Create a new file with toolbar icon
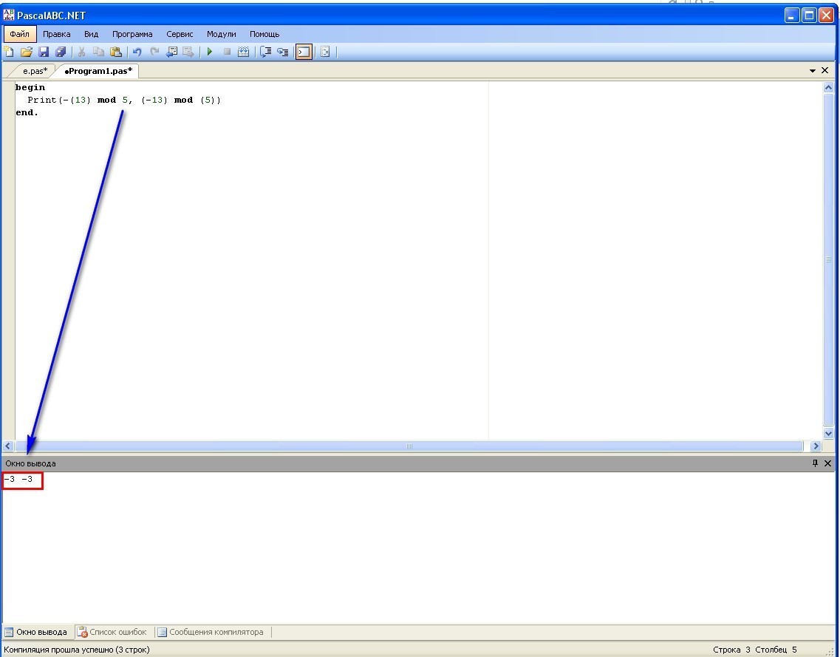The width and height of the screenshot is (840, 657). [9, 52]
